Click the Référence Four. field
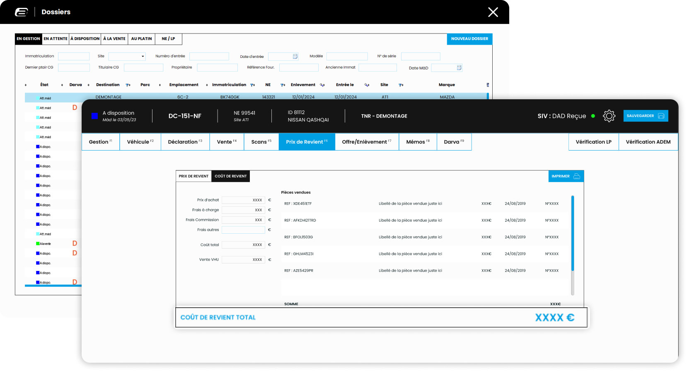Screen dimensions: 687x371 coord(299,67)
